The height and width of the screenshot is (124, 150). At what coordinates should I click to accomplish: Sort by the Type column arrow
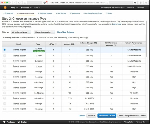[44, 44]
